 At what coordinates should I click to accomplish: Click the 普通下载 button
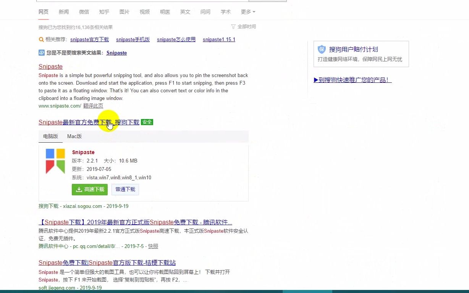[125, 189]
